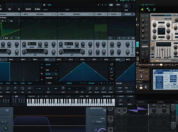Click the PORTA knob
The width and height of the screenshot is (178, 132).
121,101
